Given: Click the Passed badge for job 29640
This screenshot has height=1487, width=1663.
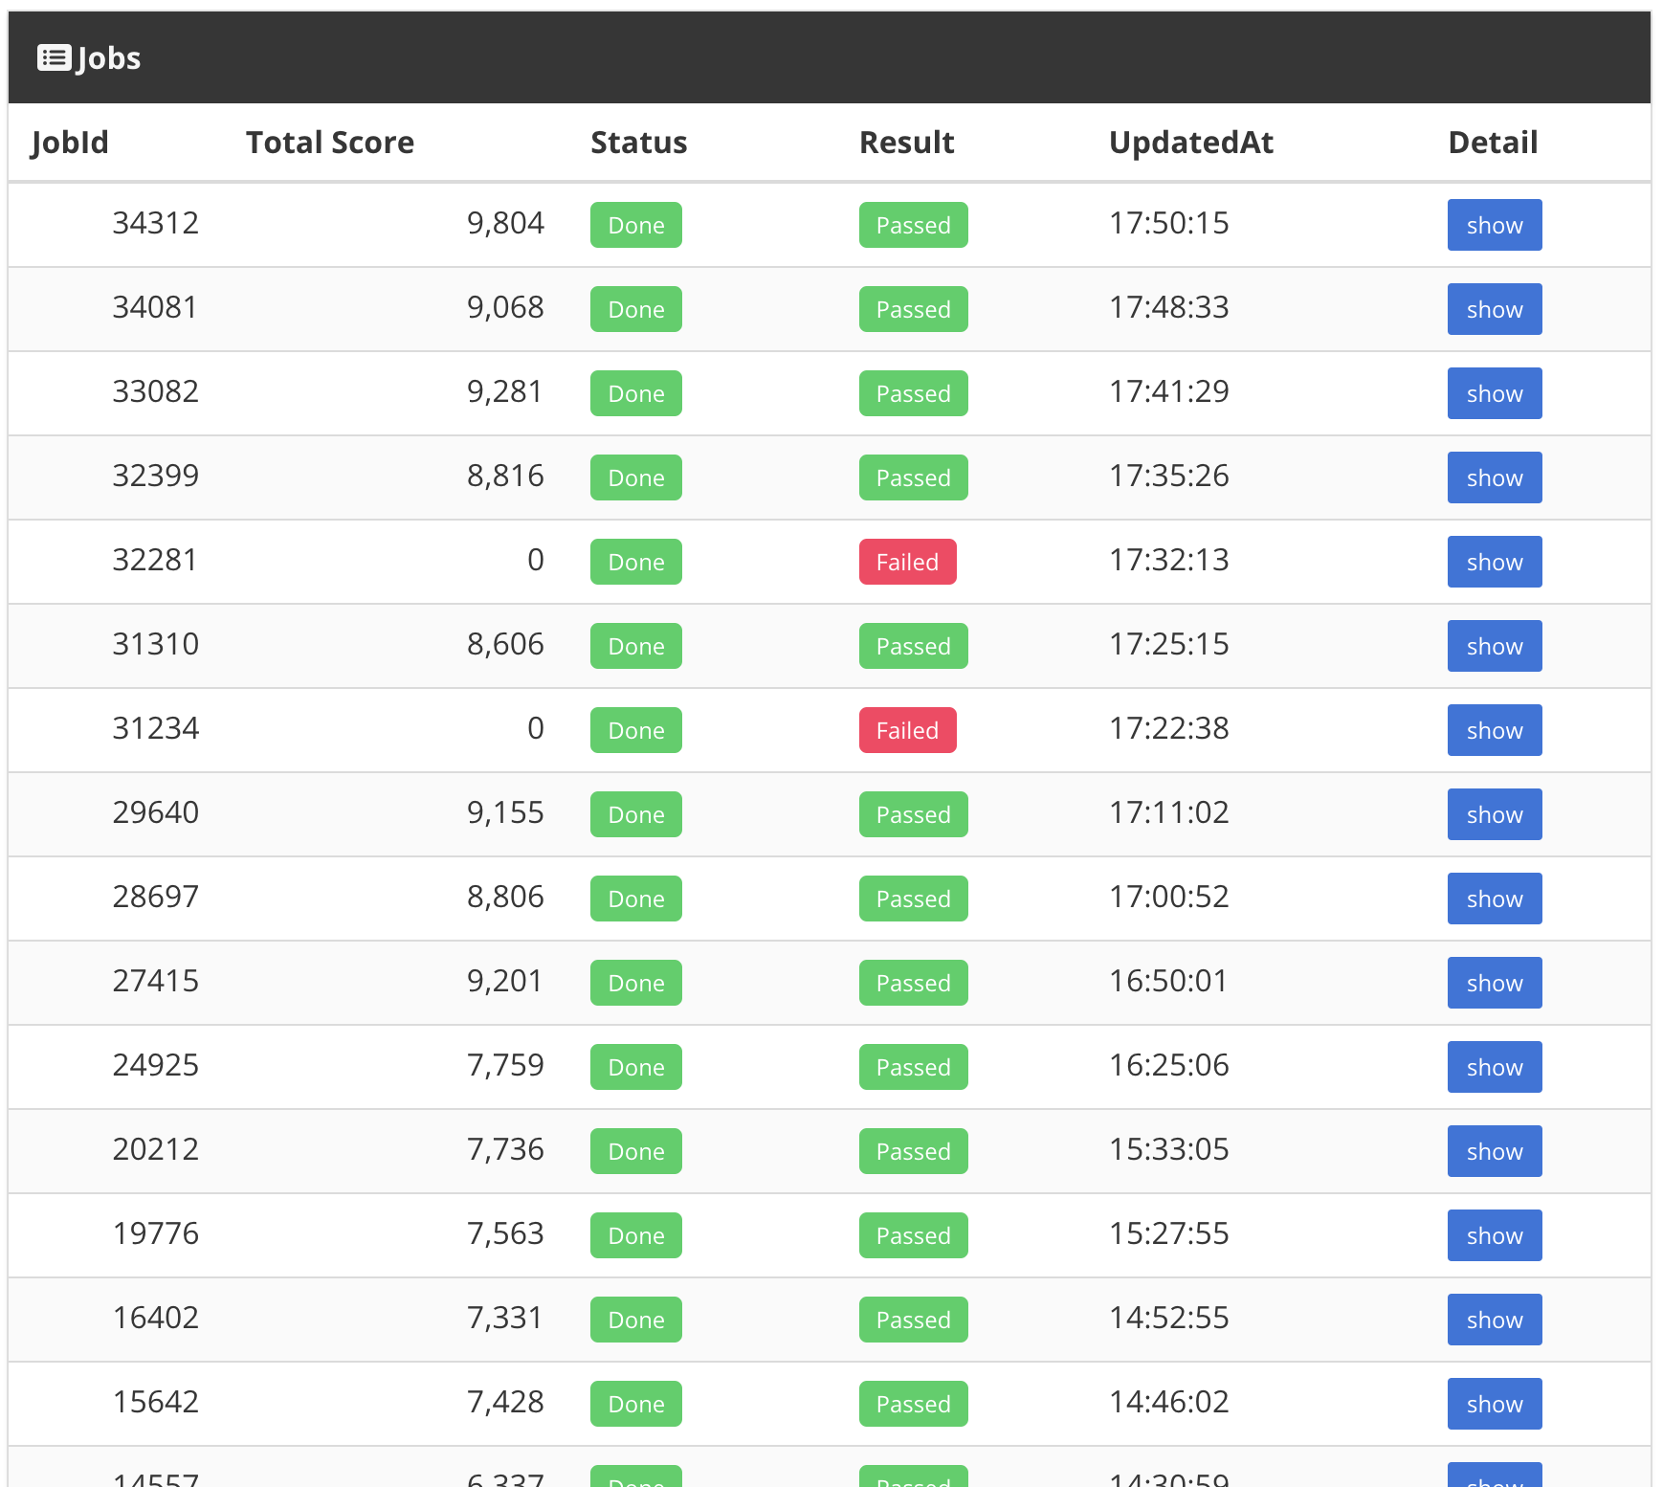Looking at the screenshot, I should point(914,814).
